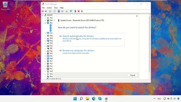Select the Pro... processors tree item
The width and height of the screenshot is (181, 102).
tap(50, 69)
